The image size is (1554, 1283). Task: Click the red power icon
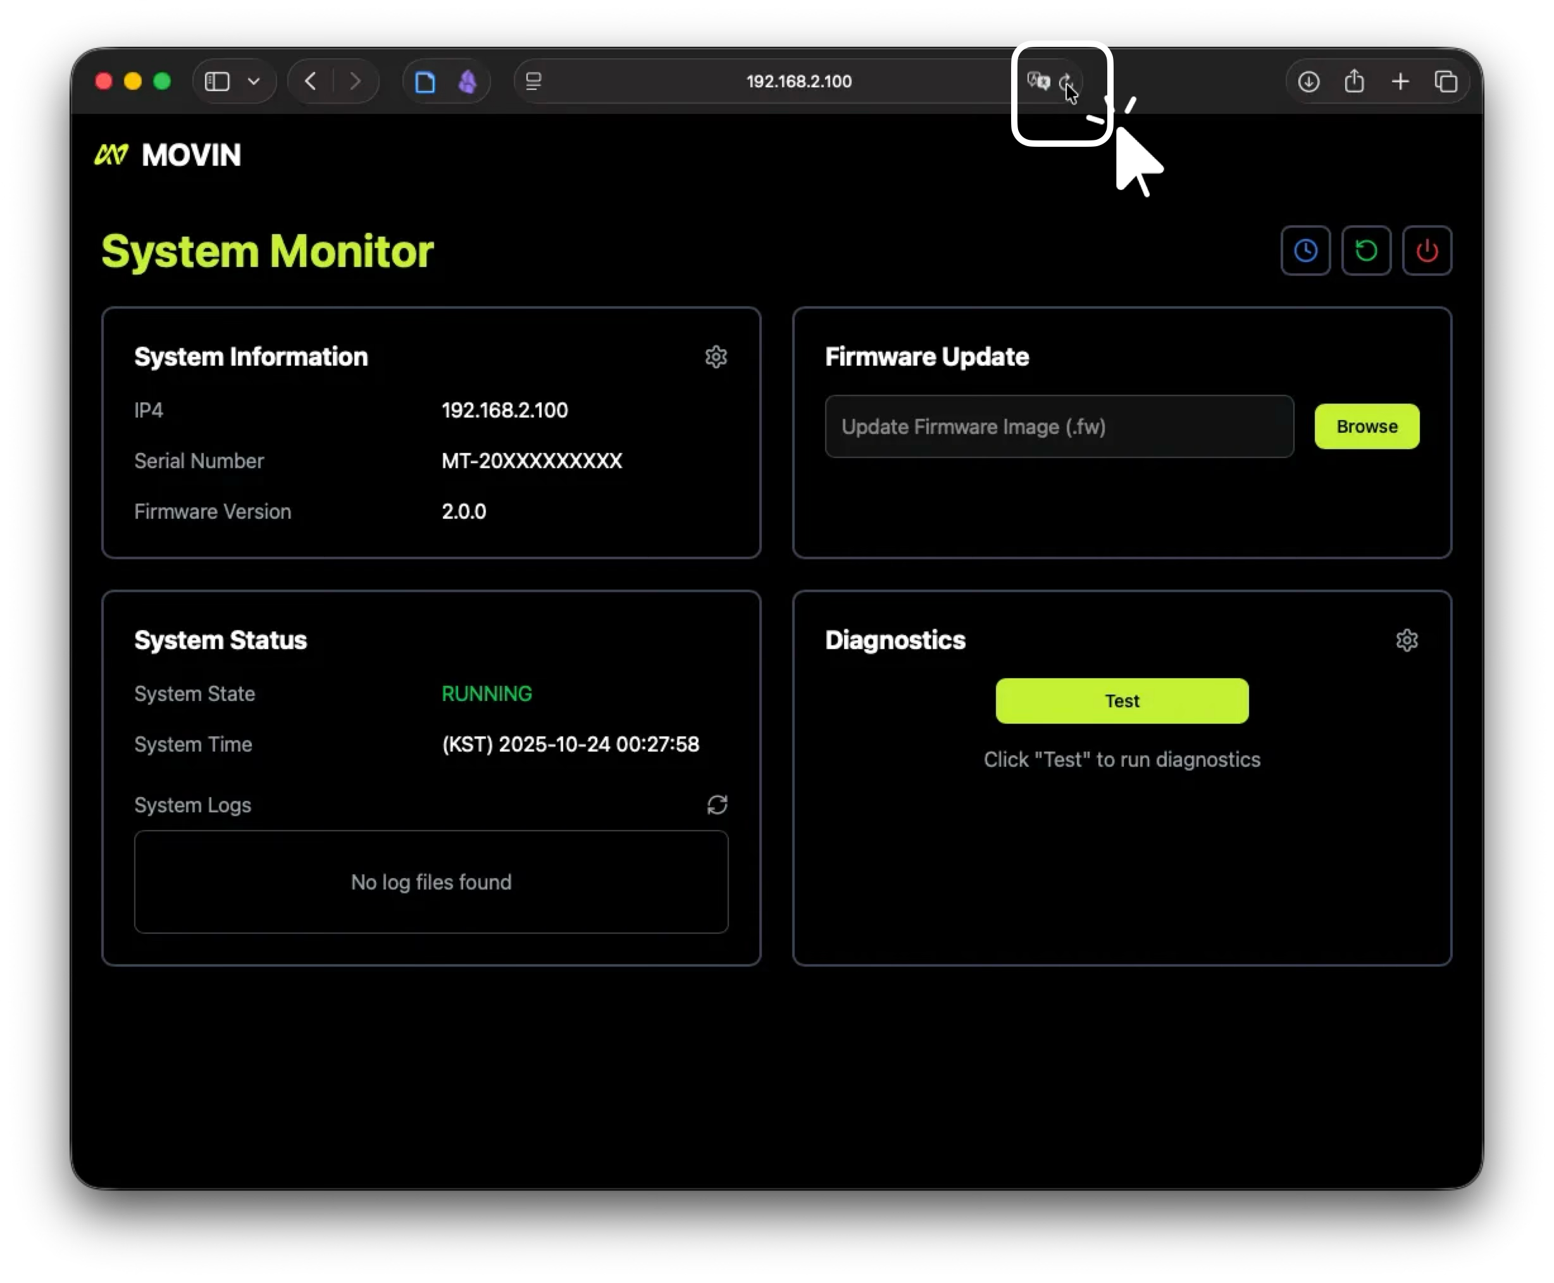pyautogui.click(x=1426, y=251)
